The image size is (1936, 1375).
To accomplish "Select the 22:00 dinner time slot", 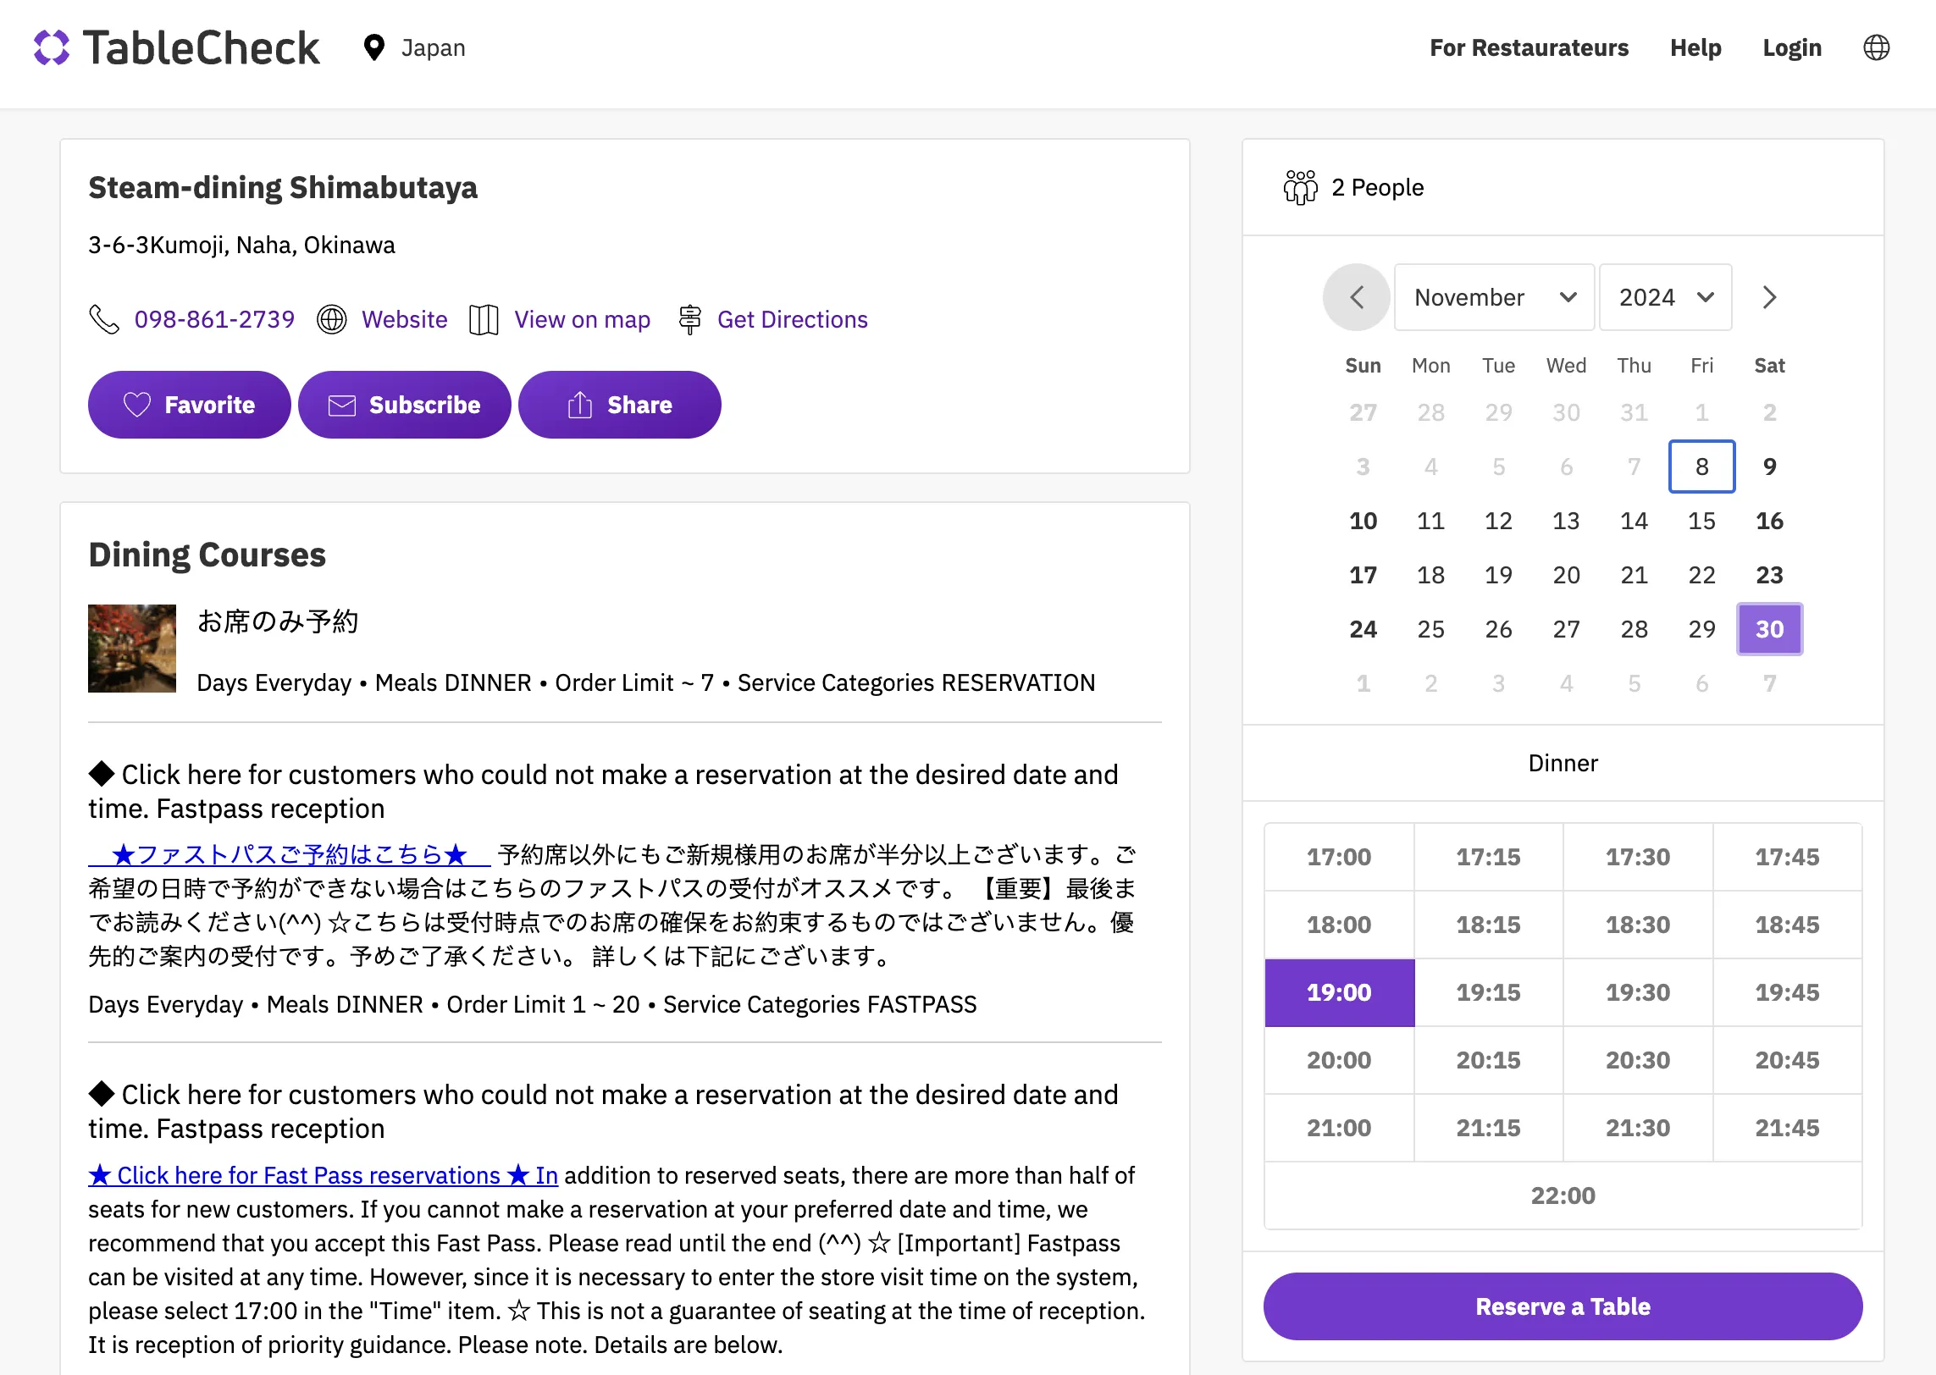I will 1563,1196.
